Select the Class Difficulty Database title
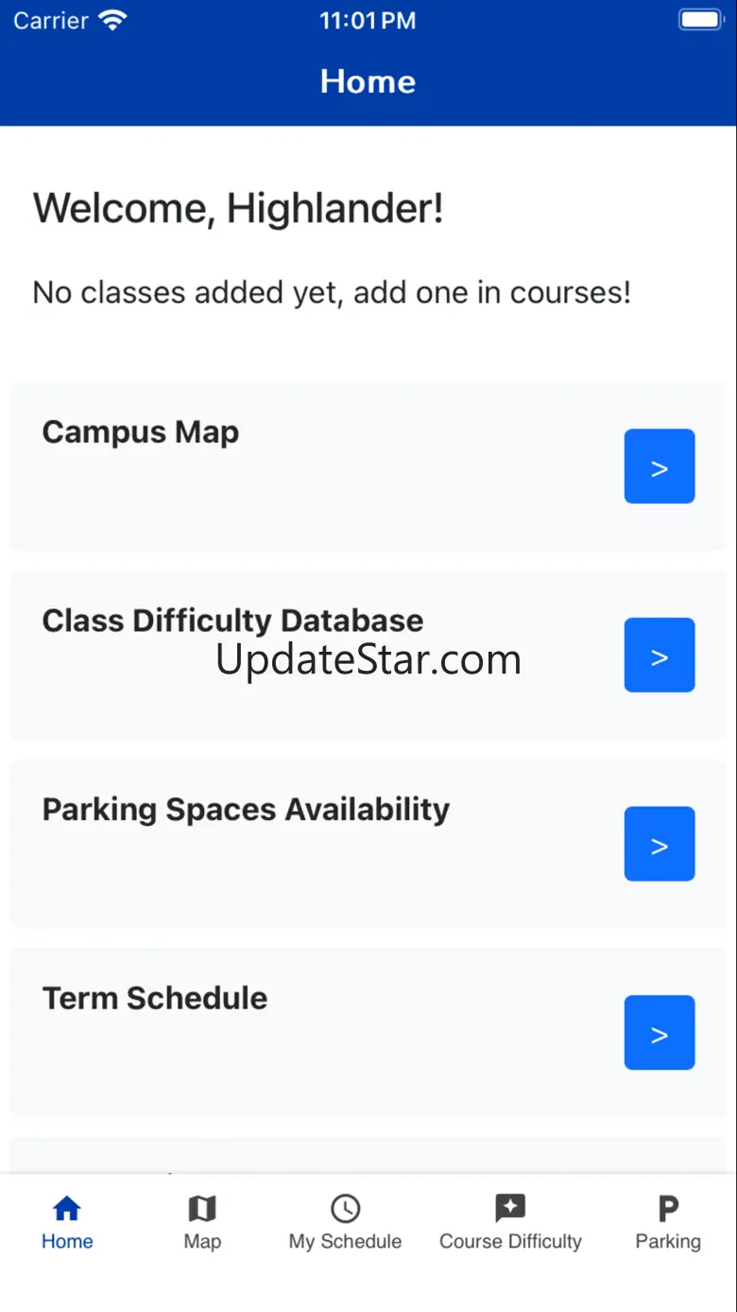 coord(232,621)
